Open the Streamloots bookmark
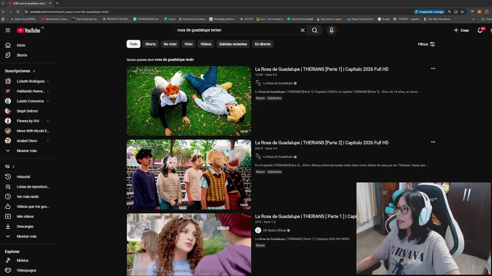The image size is (492, 276). click(55, 19)
